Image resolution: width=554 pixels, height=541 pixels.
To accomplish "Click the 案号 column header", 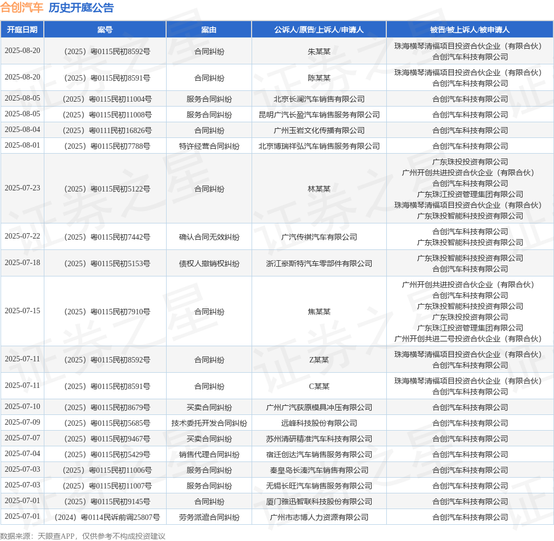I will pyautogui.click(x=105, y=30).
